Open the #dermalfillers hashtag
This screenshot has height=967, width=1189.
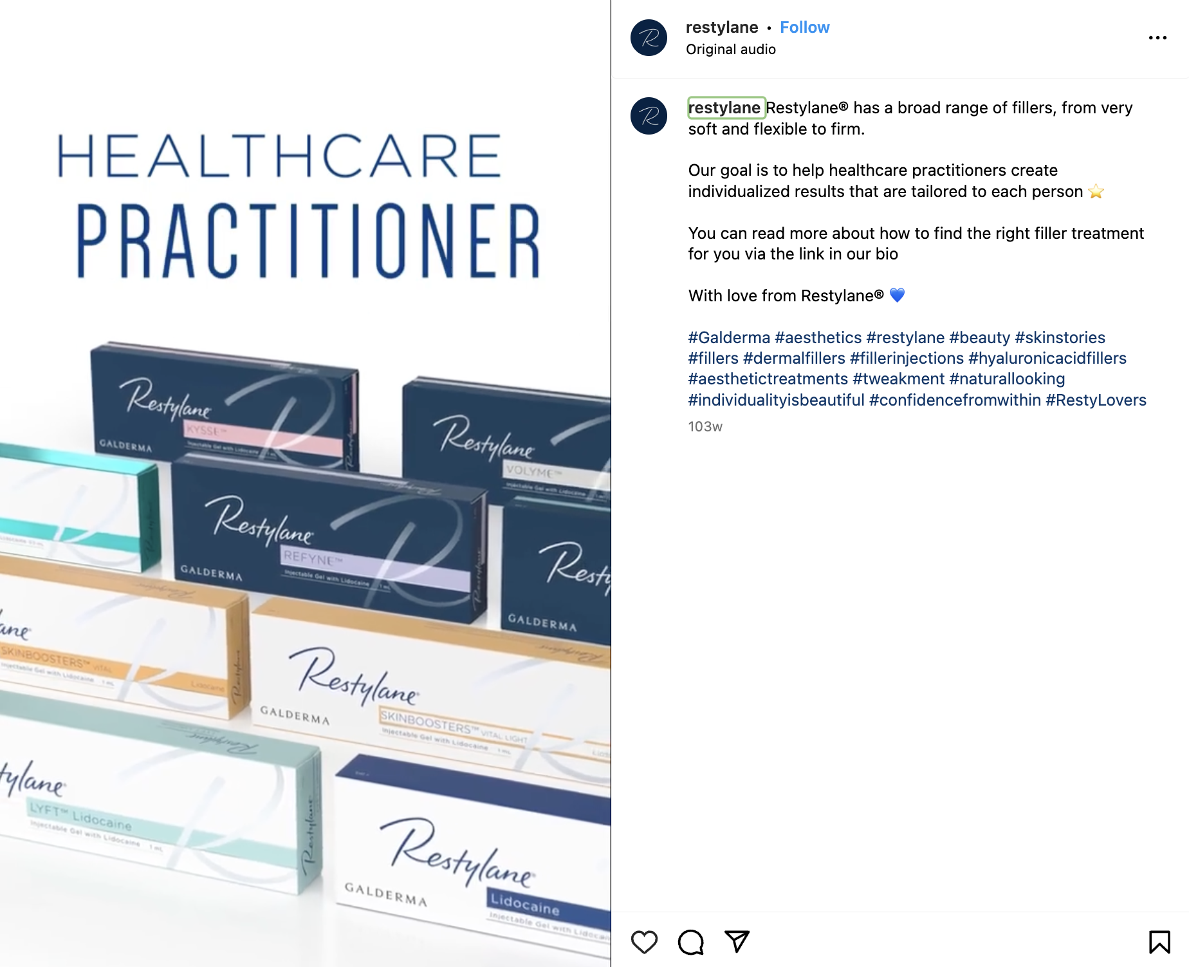pos(794,358)
